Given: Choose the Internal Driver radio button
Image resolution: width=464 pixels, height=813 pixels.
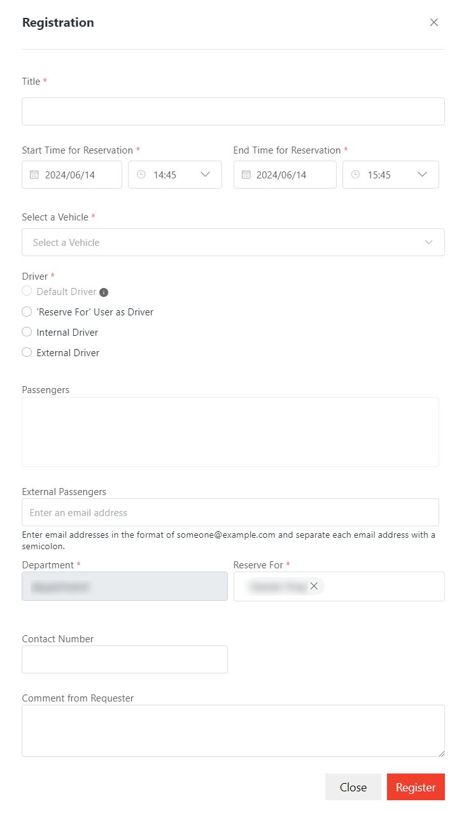Looking at the screenshot, I should [27, 332].
